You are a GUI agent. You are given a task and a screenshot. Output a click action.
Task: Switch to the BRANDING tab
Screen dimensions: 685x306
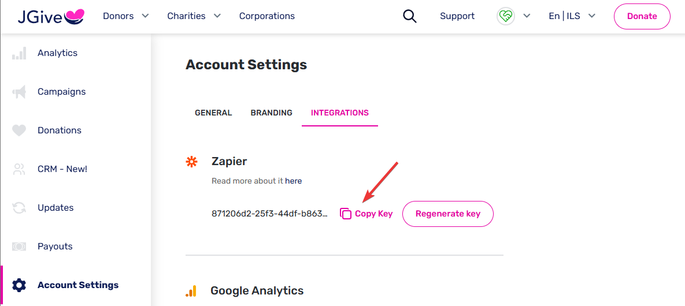(x=271, y=113)
